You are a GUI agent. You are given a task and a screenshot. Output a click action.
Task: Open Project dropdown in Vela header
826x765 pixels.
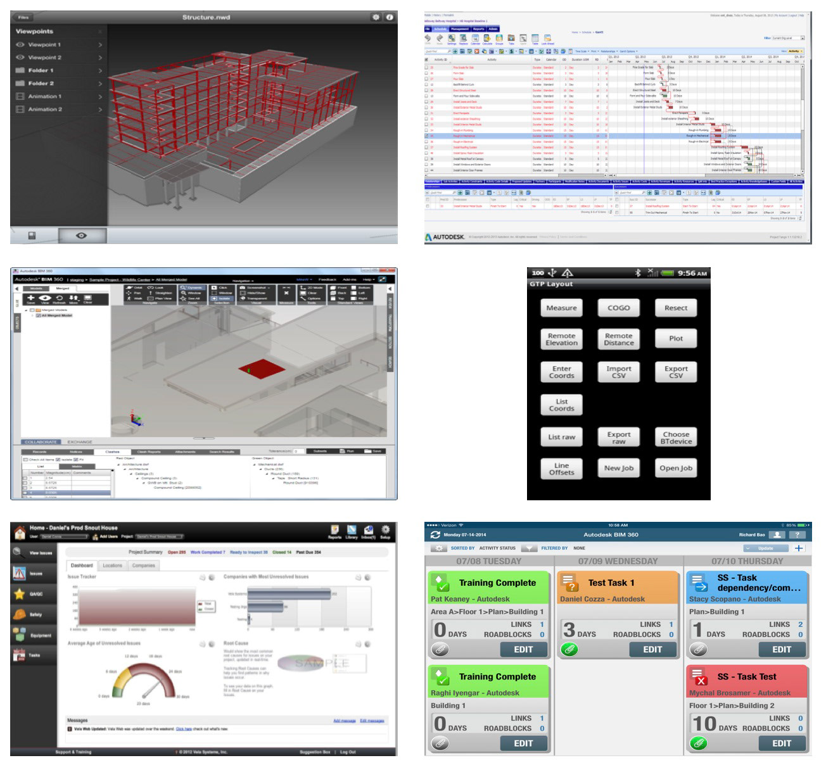[x=160, y=536]
